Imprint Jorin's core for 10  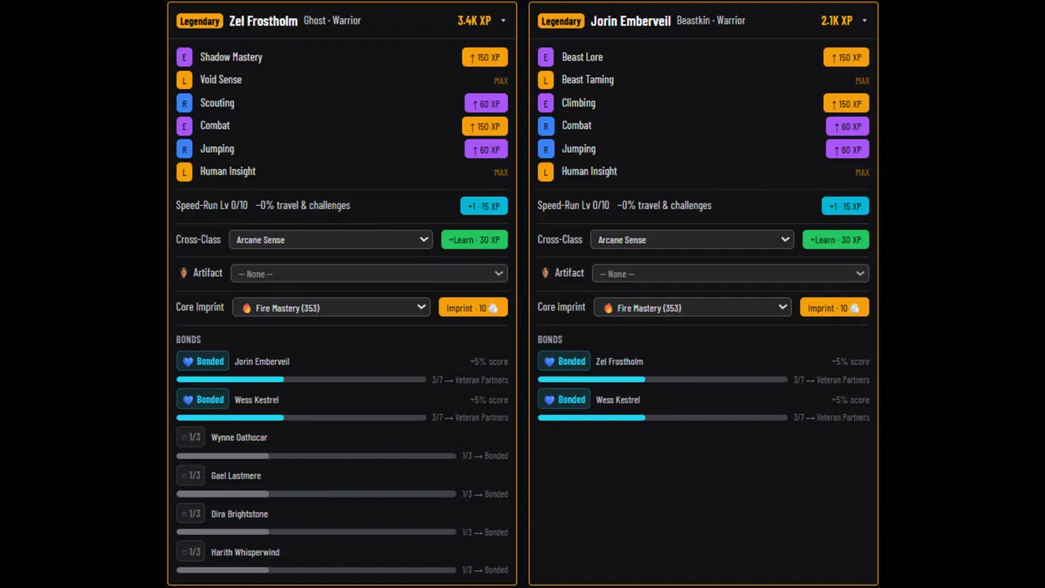(834, 308)
